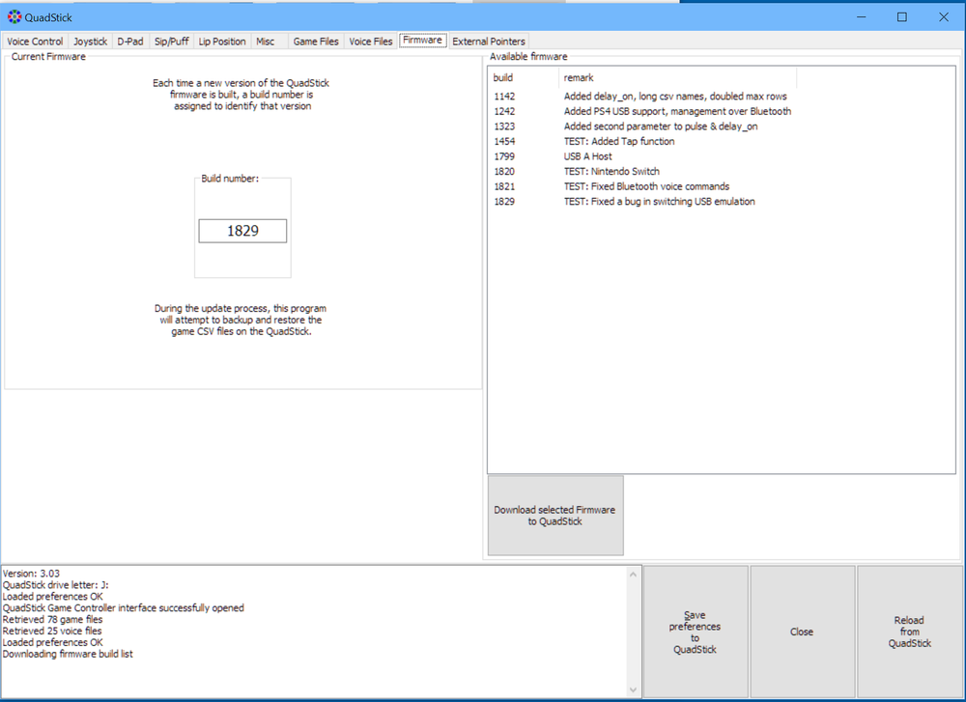Viewport: 966px width, 702px height.
Task: Click the remark column header
Action: pos(678,77)
